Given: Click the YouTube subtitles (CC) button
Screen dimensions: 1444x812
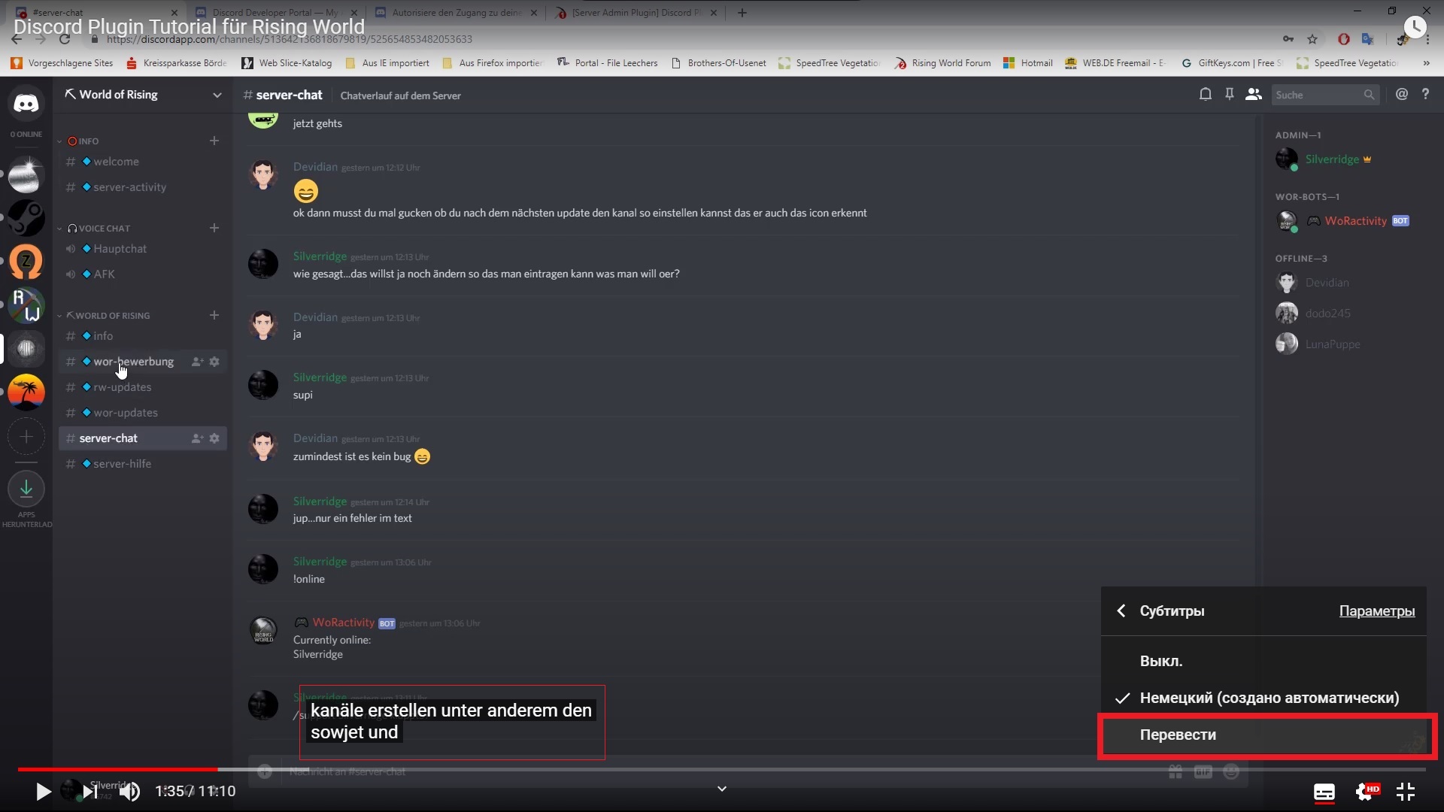Looking at the screenshot, I should [1324, 792].
